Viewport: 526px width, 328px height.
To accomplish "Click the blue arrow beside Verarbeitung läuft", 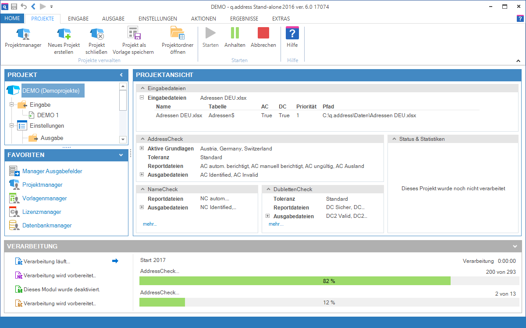I will pyautogui.click(x=115, y=261).
